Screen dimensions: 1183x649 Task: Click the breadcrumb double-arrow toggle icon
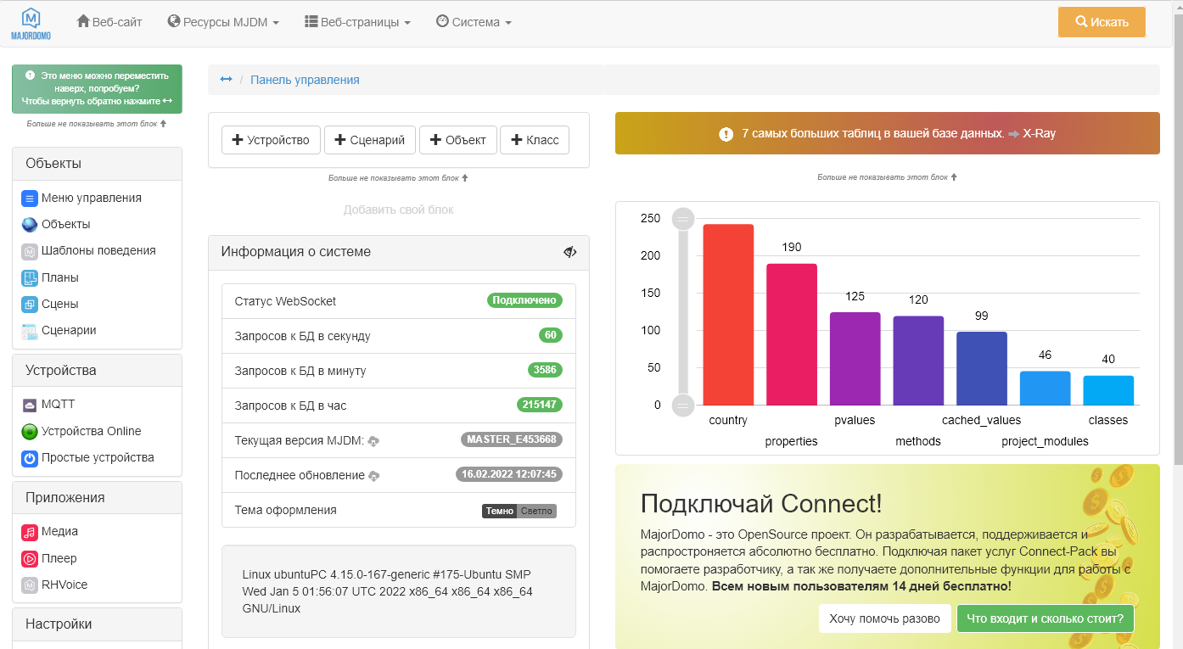[226, 80]
